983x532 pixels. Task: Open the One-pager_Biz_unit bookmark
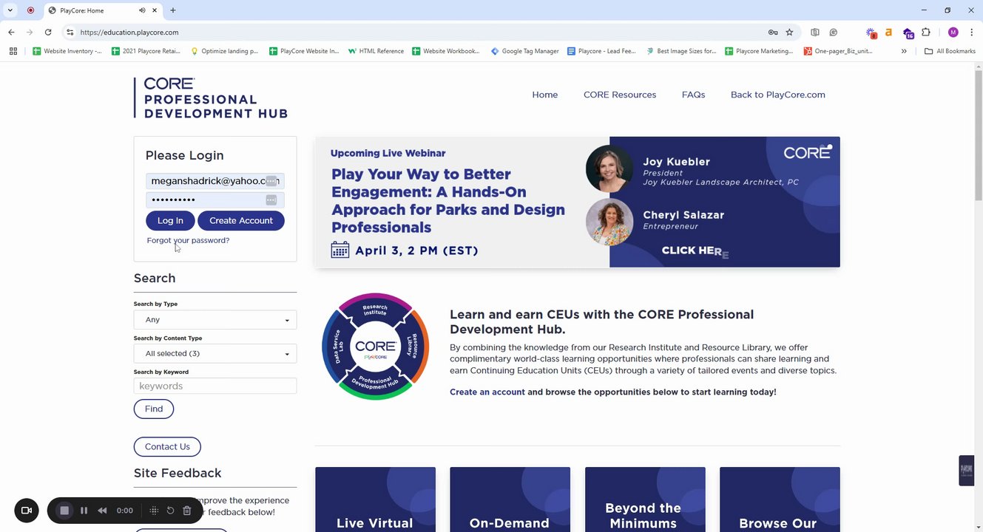(x=838, y=51)
